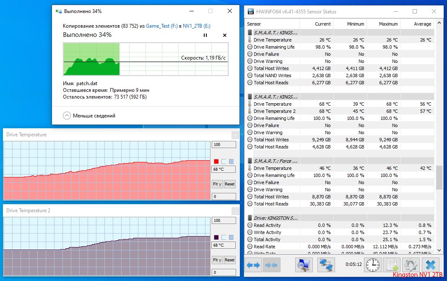Collapse details with 'Меньше сведений' chevron

tap(67, 115)
